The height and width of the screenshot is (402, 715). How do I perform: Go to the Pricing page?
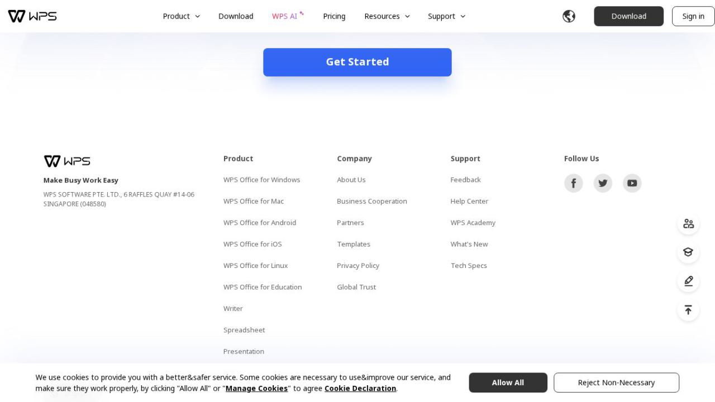[x=334, y=16]
